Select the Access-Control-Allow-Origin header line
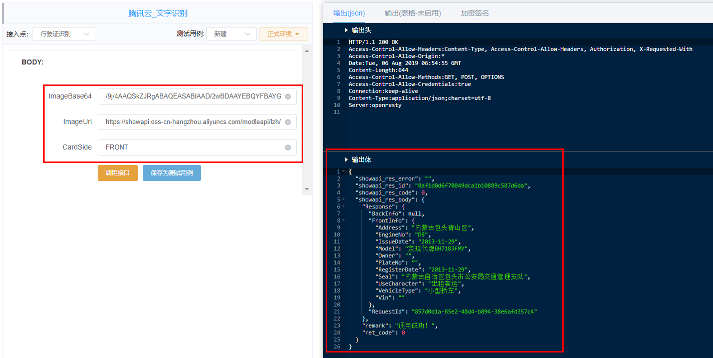Screen dimensions: 713x358 point(396,56)
